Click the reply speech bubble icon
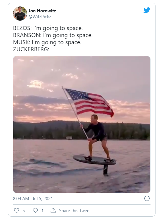The image size is (162, 219). click(x=35, y=210)
